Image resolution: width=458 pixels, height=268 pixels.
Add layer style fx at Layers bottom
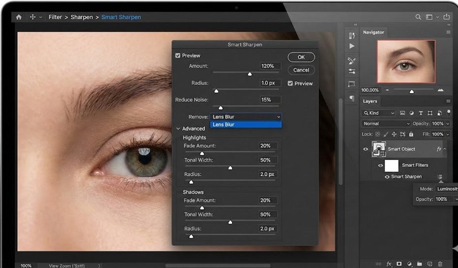[389, 264]
